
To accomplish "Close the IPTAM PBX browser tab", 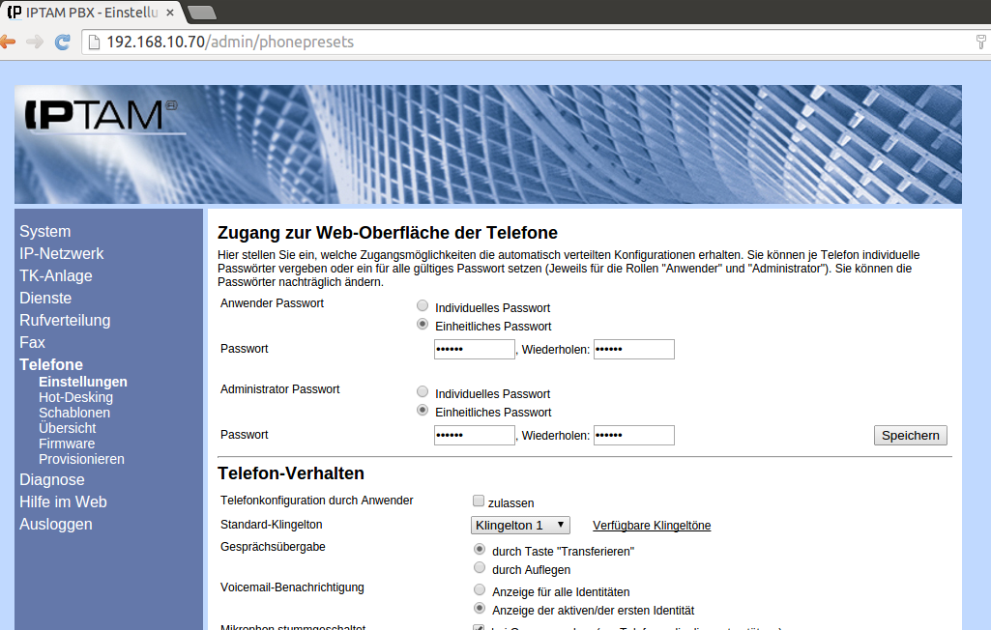I will pos(168,13).
